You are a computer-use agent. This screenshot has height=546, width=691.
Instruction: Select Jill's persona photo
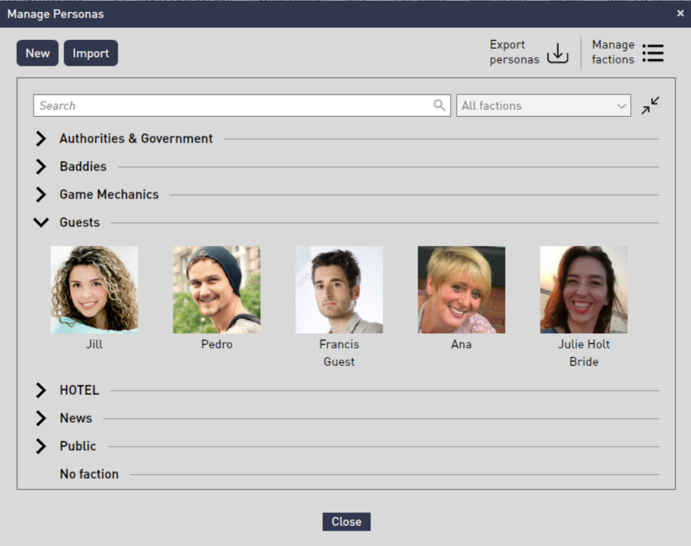pos(94,289)
